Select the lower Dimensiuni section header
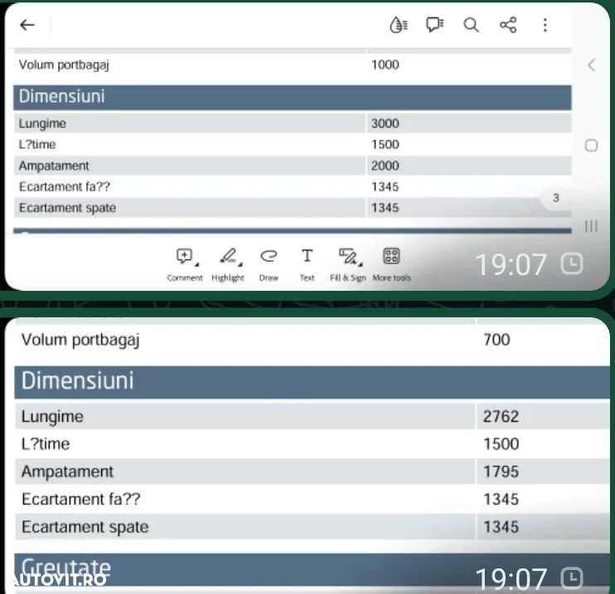Image resolution: width=615 pixels, height=594 pixels. click(312, 382)
